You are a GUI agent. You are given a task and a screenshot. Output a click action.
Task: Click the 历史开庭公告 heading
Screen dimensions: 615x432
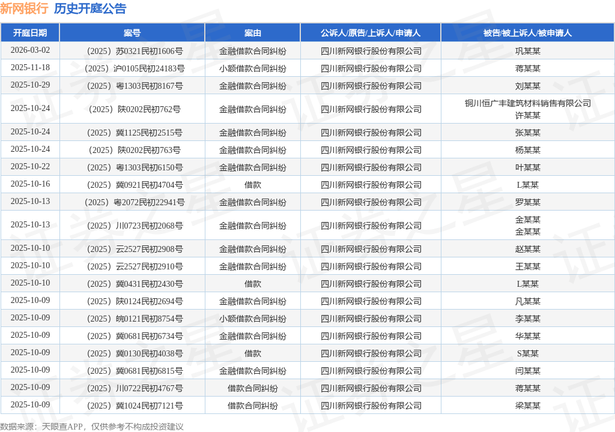[x=90, y=8]
